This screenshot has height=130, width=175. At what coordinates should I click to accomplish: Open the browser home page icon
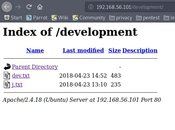point(40,7)
